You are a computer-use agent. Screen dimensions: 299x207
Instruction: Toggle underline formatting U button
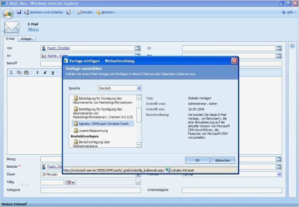pyautogui.click(x=53, y=73)
